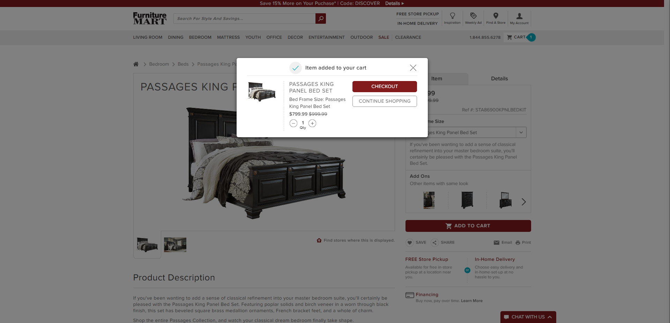The height and width of the screenshot is (323, 670).
Task: Close the item added dialog
Action: point(413,68)
